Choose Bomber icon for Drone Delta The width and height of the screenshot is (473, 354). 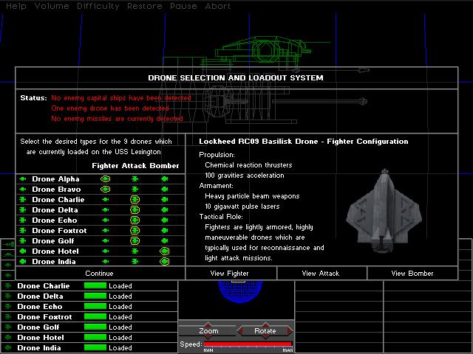[164, 209]
